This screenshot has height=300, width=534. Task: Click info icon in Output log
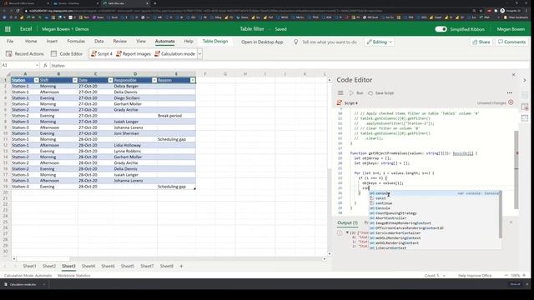[x=340, y=233]
